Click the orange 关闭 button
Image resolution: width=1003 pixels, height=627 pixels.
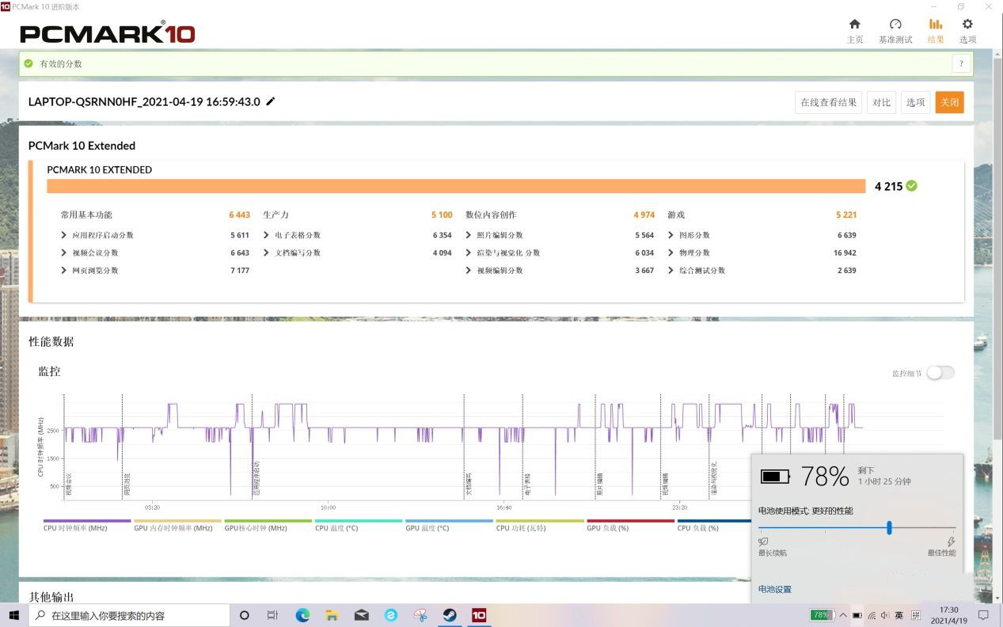[949, 102]
